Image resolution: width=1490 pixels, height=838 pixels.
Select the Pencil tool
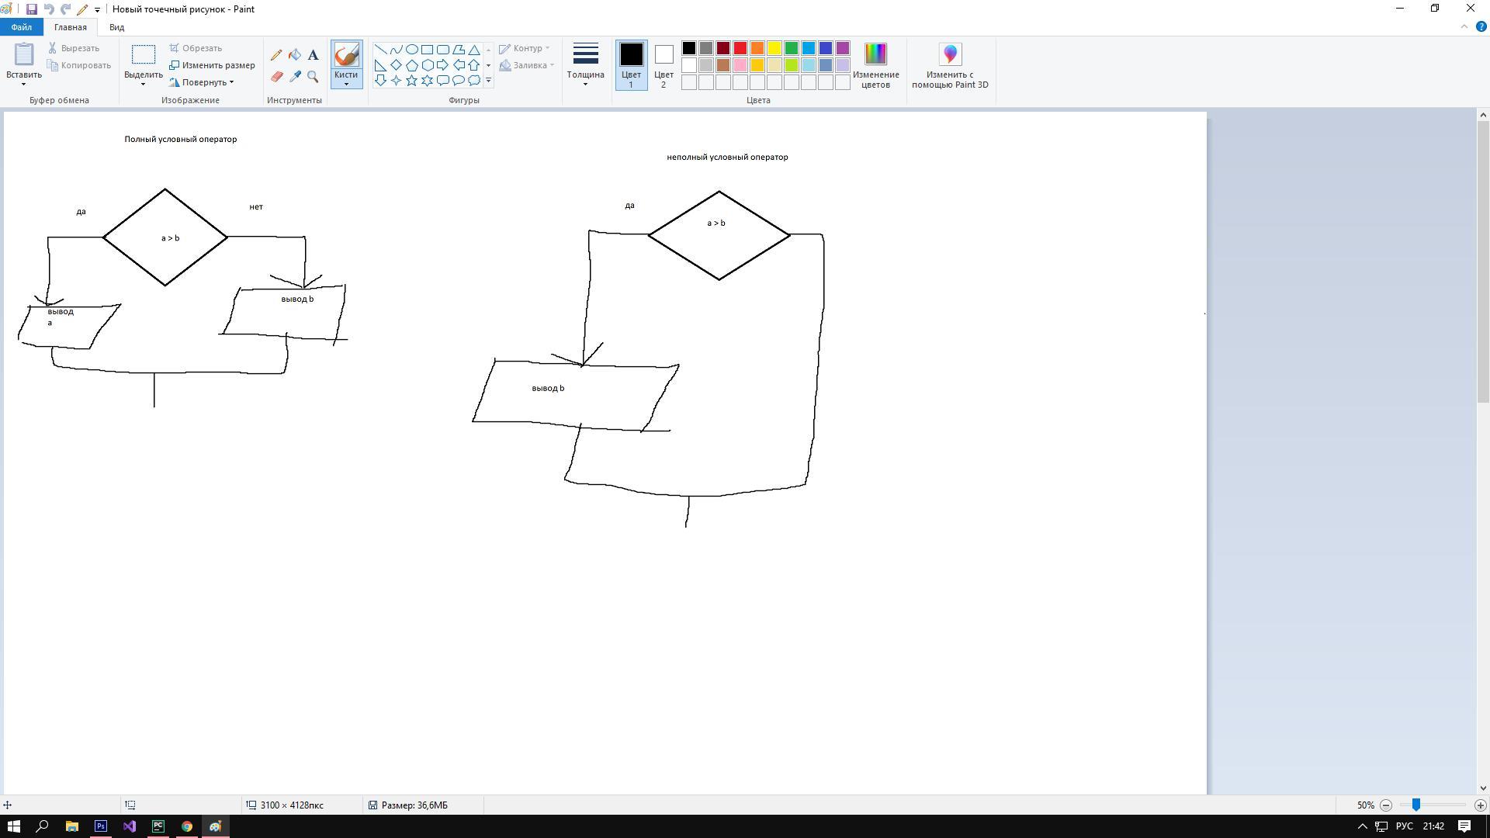[x=276, y=55]
